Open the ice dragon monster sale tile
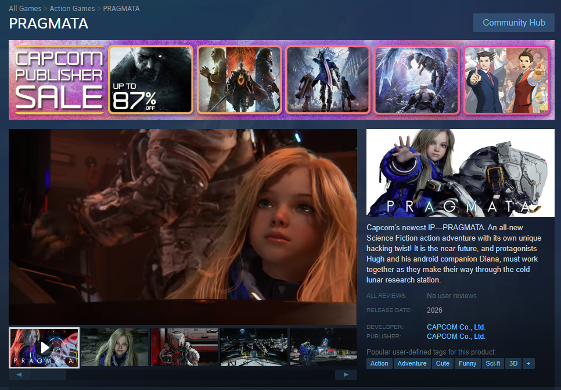This screenshot has width=561, height=390. [x=417, y=80]
